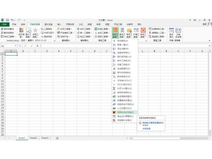Screen dimensions: 212x159
Task: Open the 文件 File tab
Action: (x=5, y=24)
